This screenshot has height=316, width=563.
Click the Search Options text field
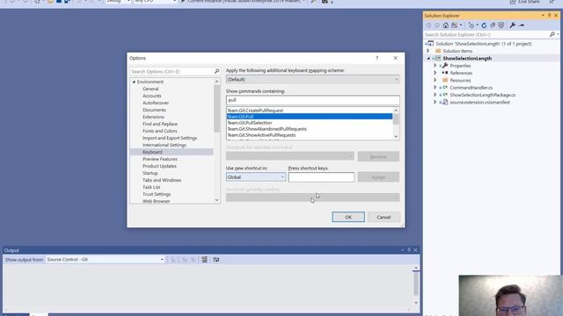point(172,71)
